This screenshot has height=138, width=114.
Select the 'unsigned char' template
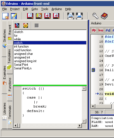(50, 54)
